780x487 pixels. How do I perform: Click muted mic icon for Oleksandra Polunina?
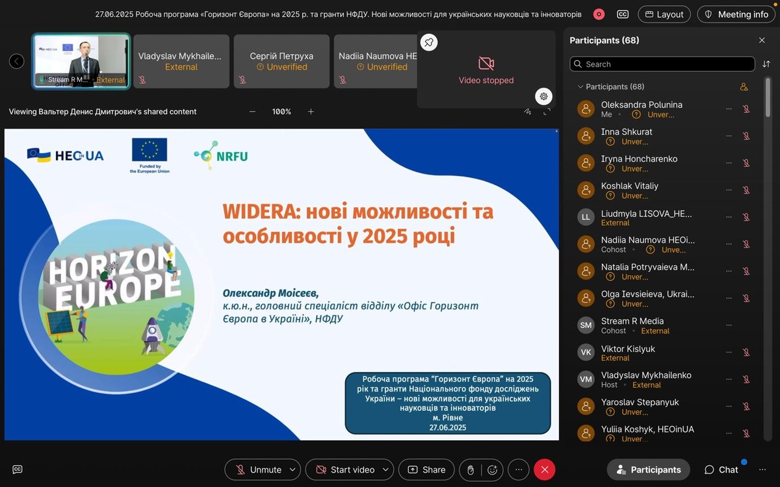746,109
